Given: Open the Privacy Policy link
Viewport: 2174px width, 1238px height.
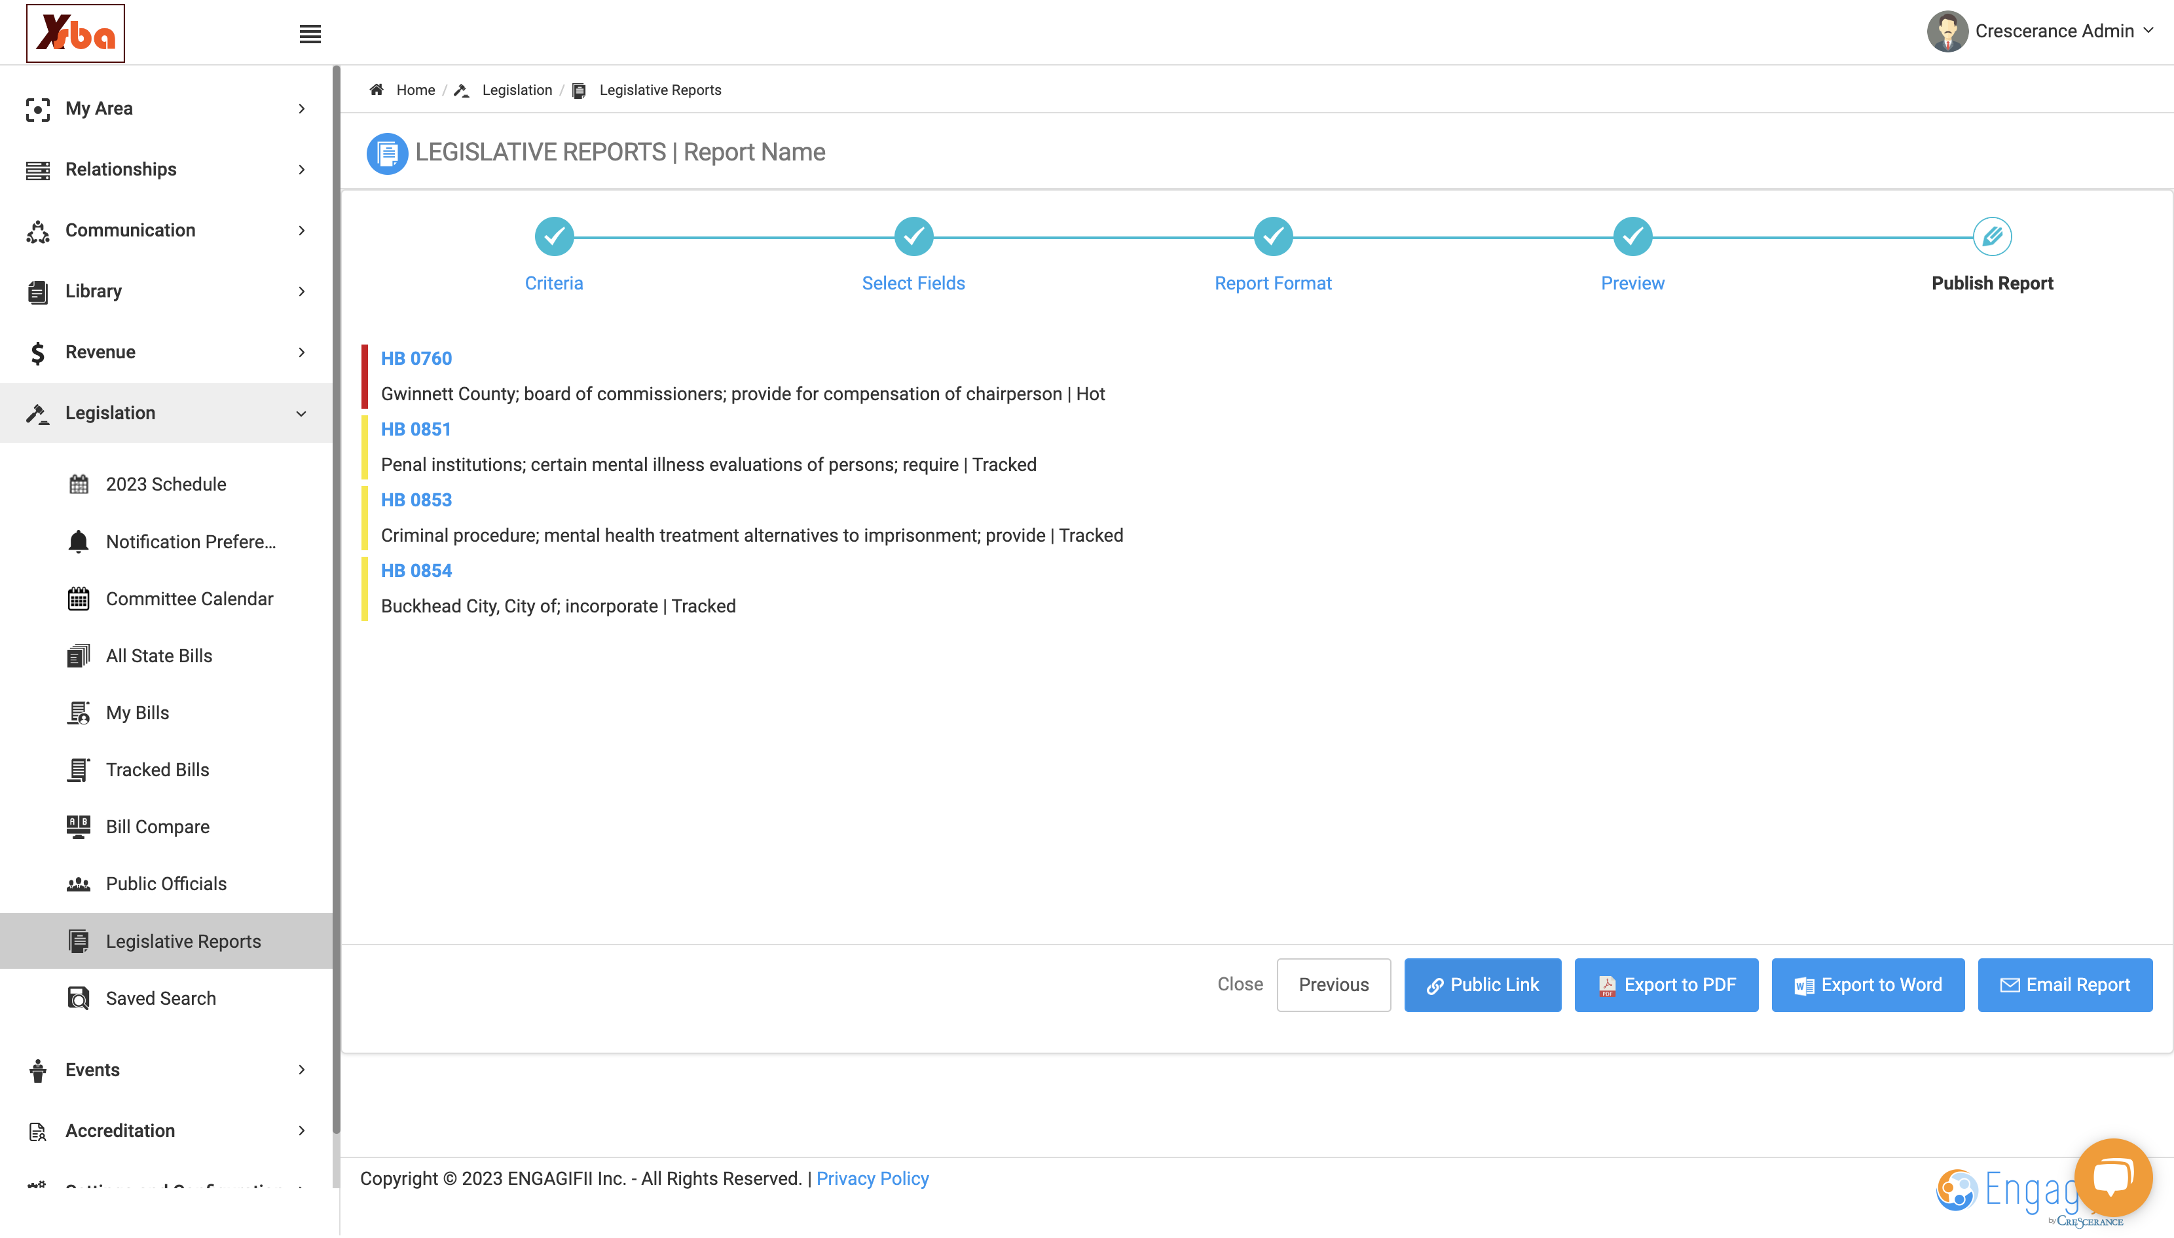Looking at the screenshot, I should coord(872,1178).
